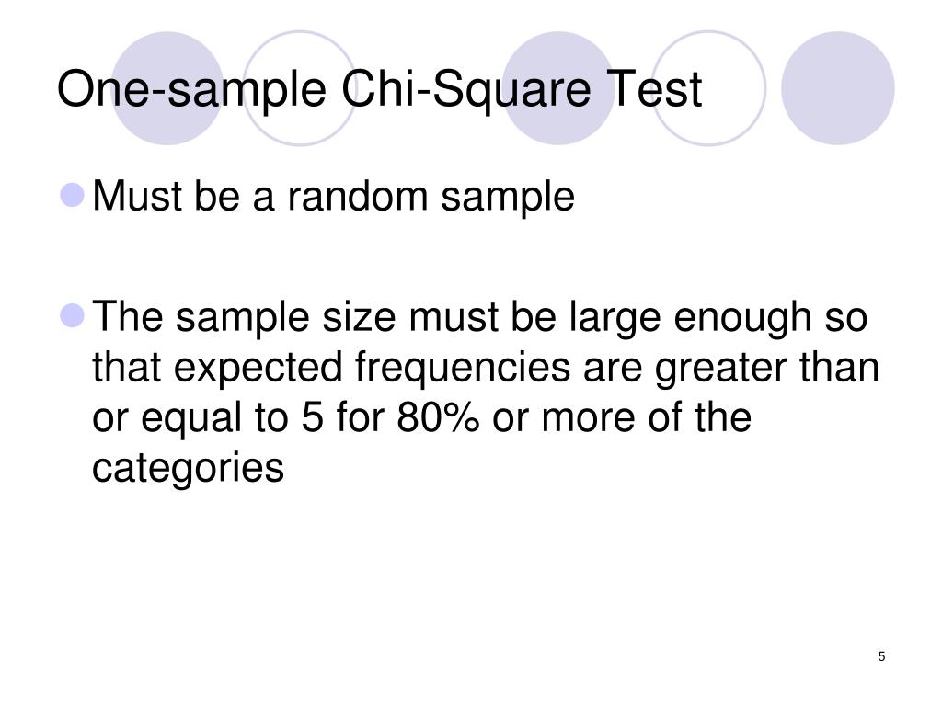Select the first filled lavender circle
Screen dimensions: 942x706
tap(167, 88)
